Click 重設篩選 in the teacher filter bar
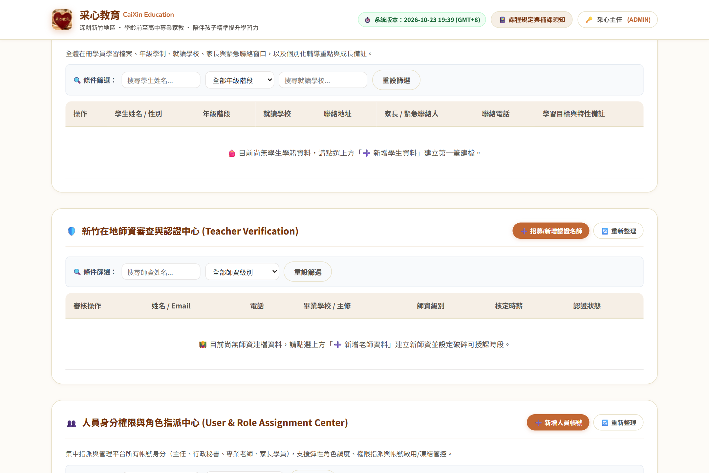This screenshot has height=473, width=709. coord(308,272)
